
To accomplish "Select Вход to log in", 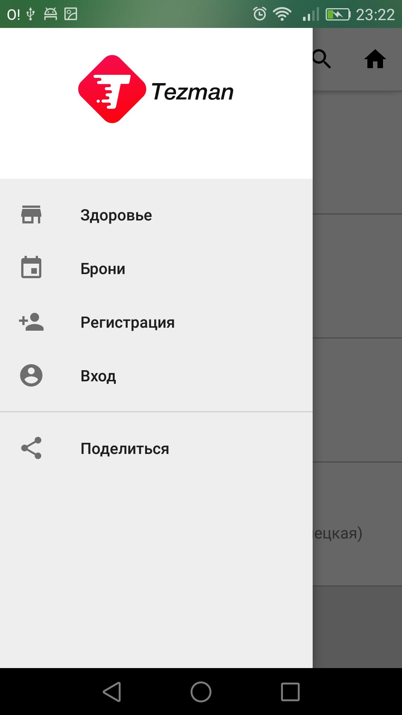I will click(x=156, y=376).
